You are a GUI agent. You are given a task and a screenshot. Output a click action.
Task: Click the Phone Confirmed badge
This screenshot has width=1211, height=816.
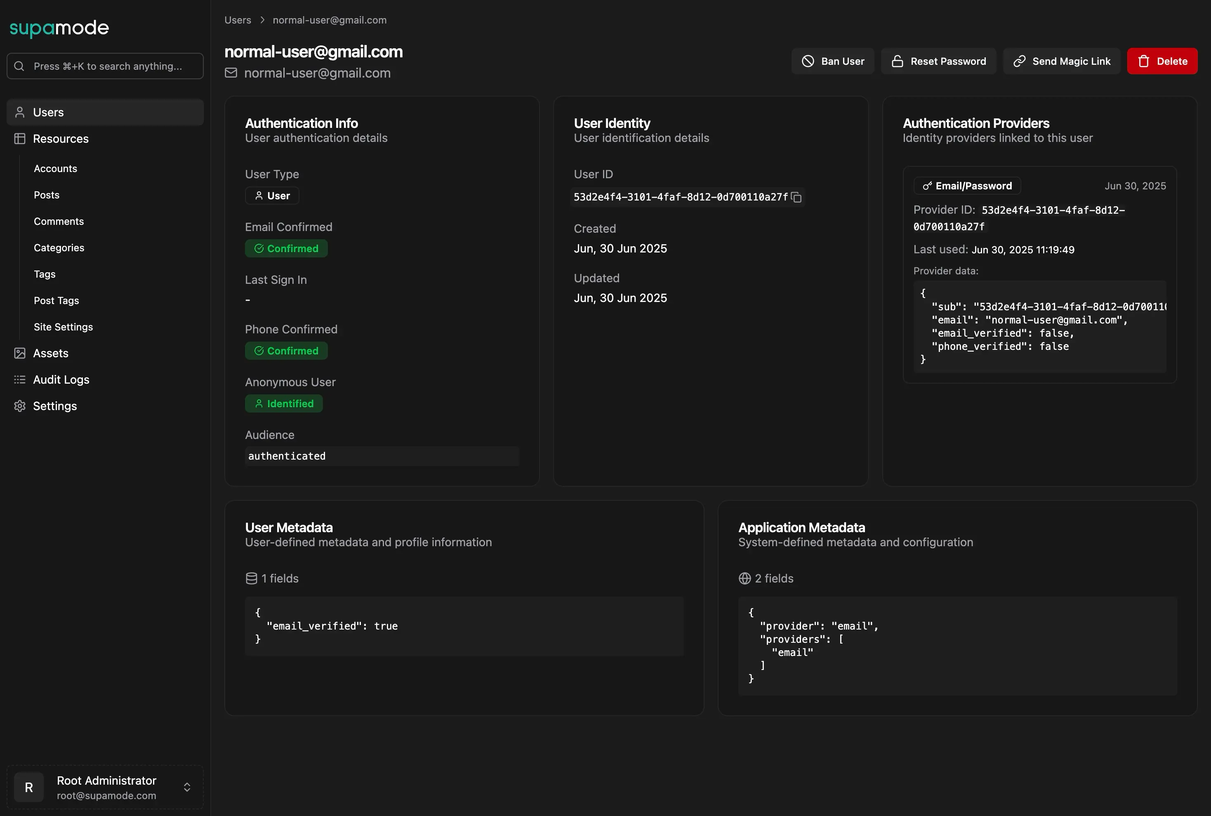(x=286, y=350)
